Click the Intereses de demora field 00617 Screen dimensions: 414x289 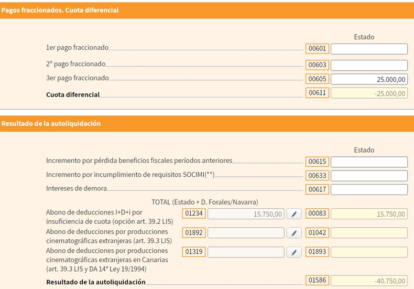(x=369, y=190)
